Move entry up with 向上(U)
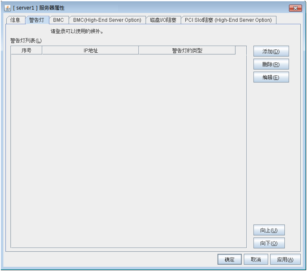 tap(269, 230)
